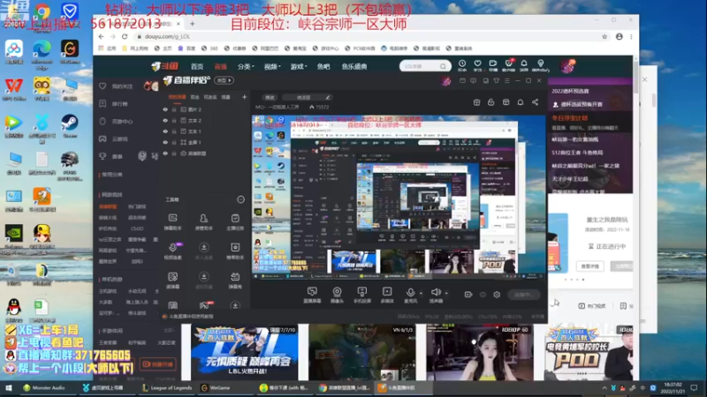Open the 视频连麦 tool
Screen dimensions: 707x397
pos(172,251)
